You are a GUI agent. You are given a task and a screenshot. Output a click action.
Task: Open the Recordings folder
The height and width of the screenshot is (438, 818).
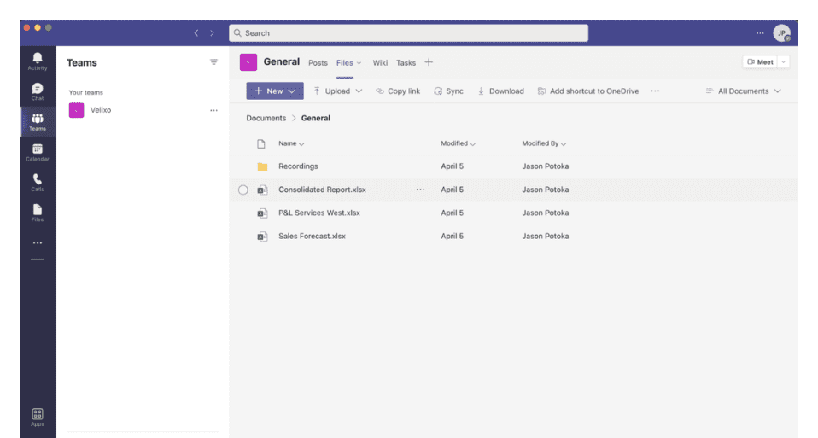point(298,166)
